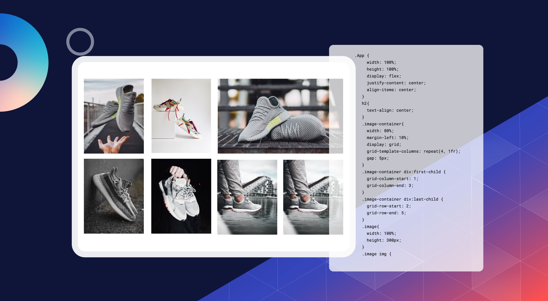Open the first sneakers-over-water photo
The height and width of the screenshot is (301, 548).
(x=247, y=197)
